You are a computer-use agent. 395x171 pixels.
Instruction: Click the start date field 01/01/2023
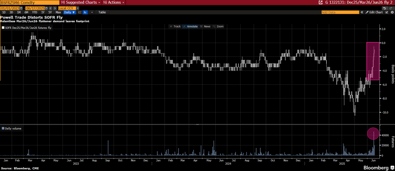(10, 8)
